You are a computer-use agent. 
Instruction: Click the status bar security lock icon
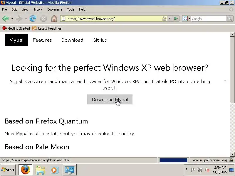(231, 160)
